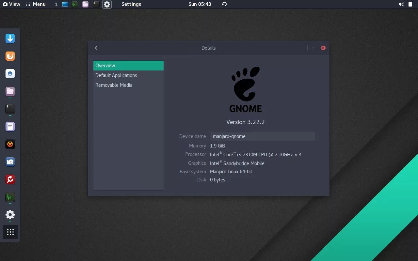This screenshot has height=261, width=418.
Task: Select Default Applications in sidebar
Action: (x=128, y=75)
